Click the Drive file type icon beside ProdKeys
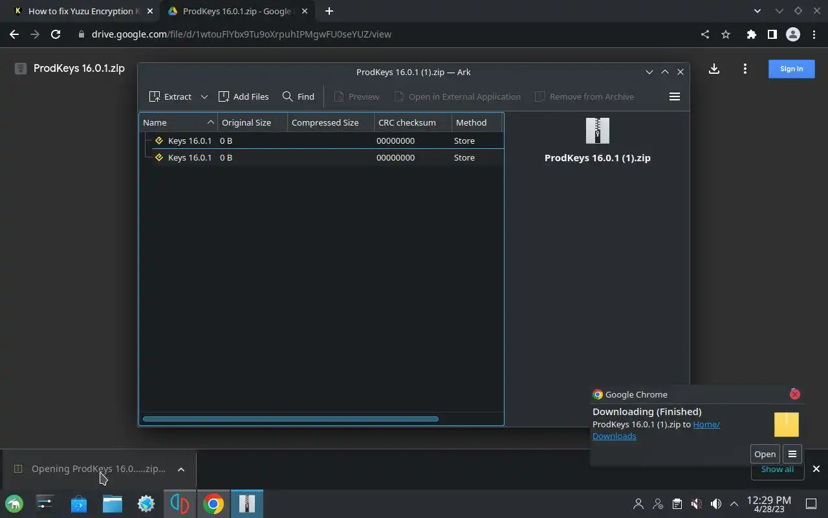 [21, 69]
